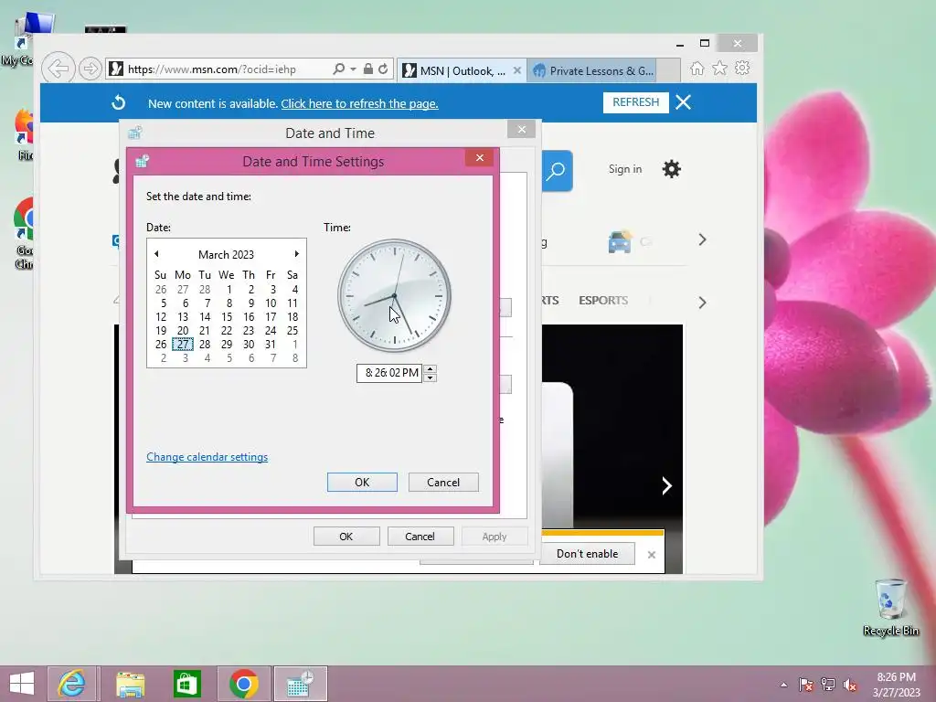The image size is (936, 702).
Task: Select March 20 in the calendar
Action: tap(183, 331)
